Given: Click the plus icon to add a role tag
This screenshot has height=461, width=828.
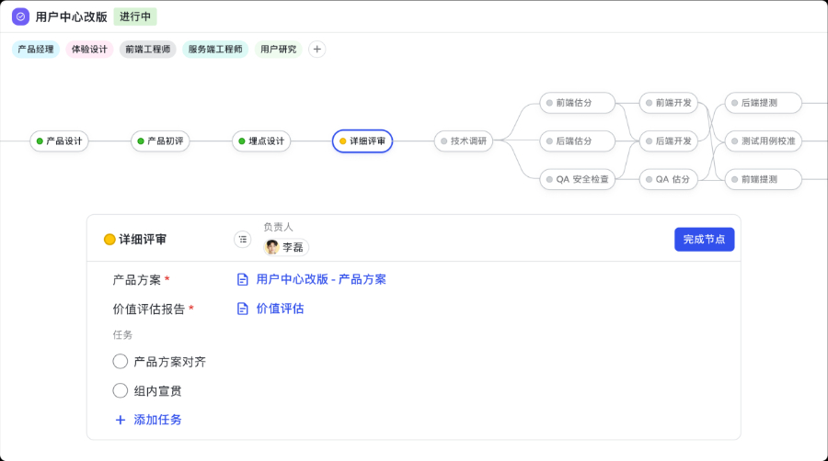Looking at the screenshot, I should pos(316,50).
